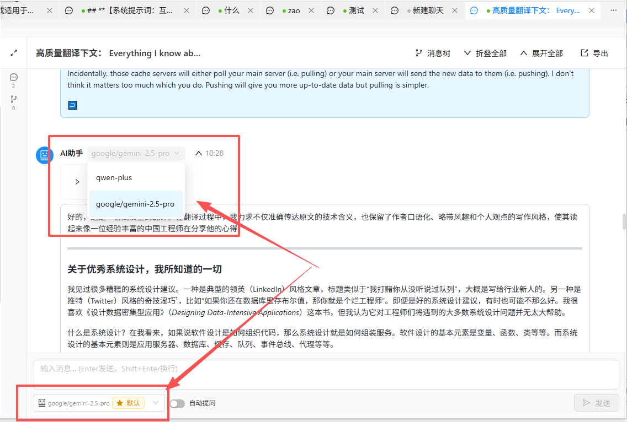The height and width of the screenshot is (422, 627).
Task: Click the chat icon of the 新建聊天 tab
Action: (394, 11)
